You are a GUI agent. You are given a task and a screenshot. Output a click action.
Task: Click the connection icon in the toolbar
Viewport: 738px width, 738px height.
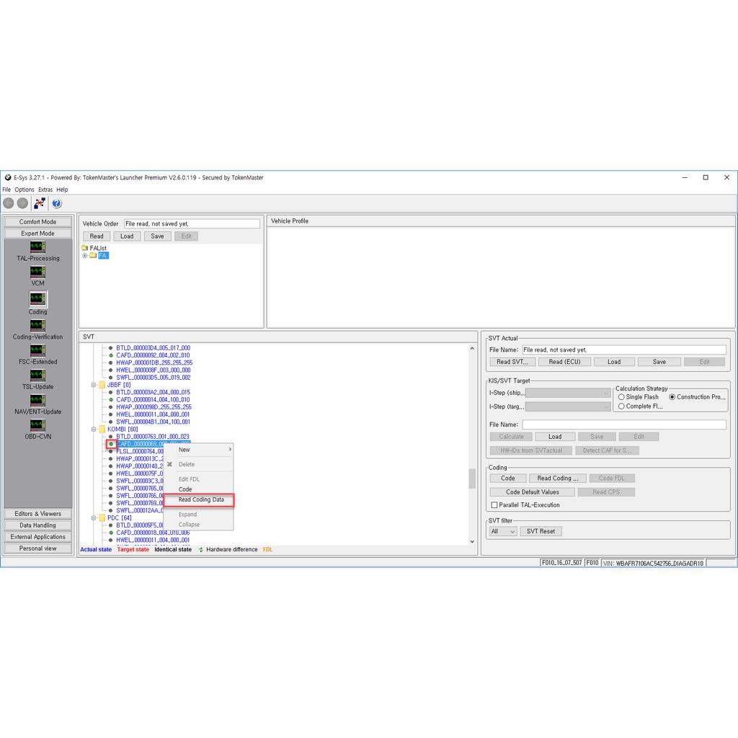click(40, 203)
